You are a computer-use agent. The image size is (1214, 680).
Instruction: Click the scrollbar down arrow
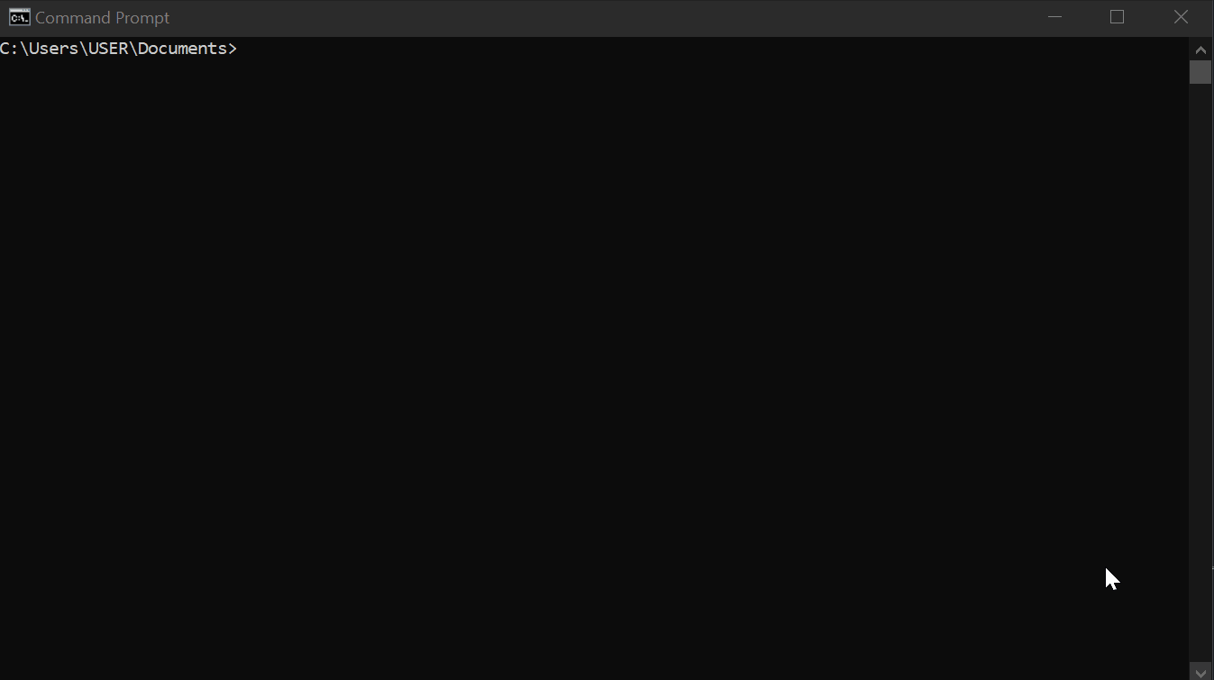pos(1200,671)
